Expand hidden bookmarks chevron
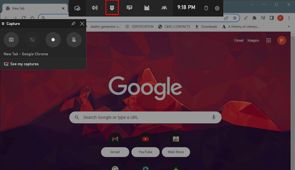This screenshot has width=295, height=170. 289,27
